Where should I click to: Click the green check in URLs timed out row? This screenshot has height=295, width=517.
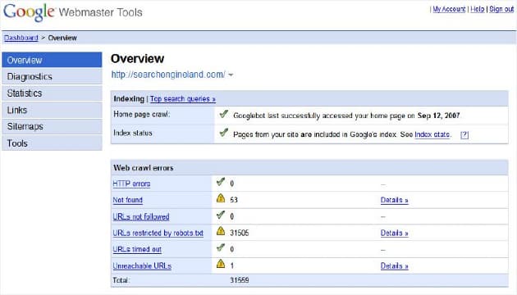221,247
